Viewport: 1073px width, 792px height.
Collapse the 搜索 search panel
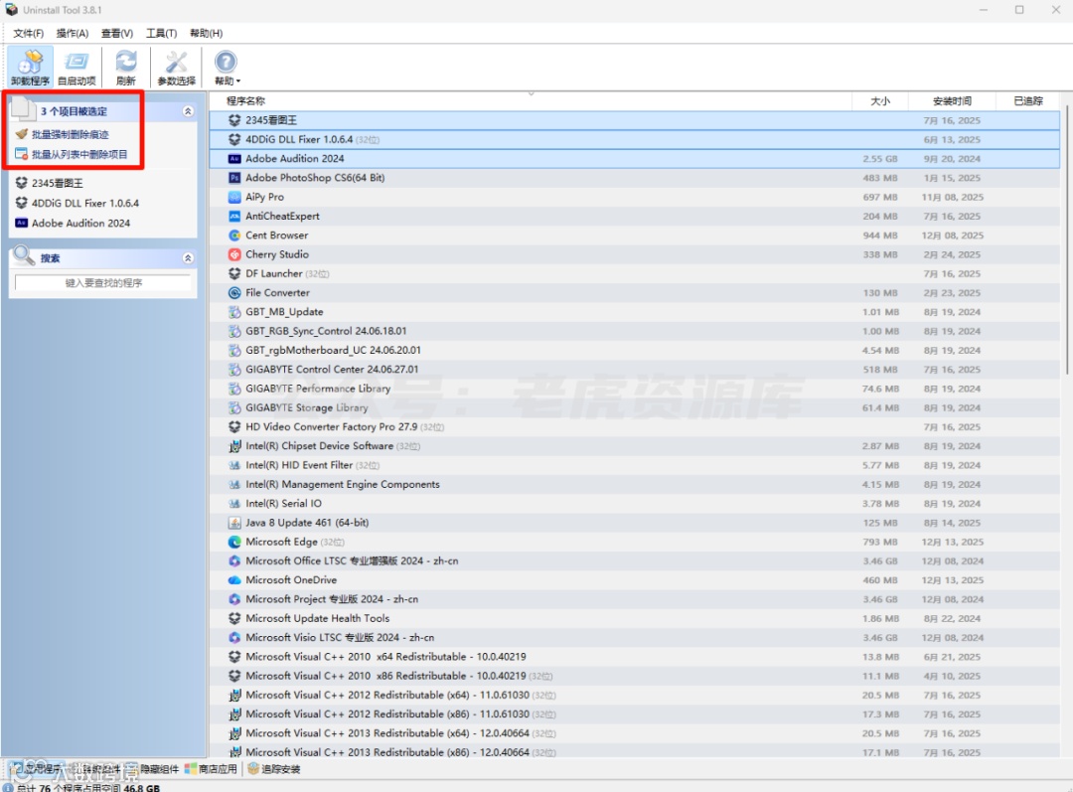188,258
